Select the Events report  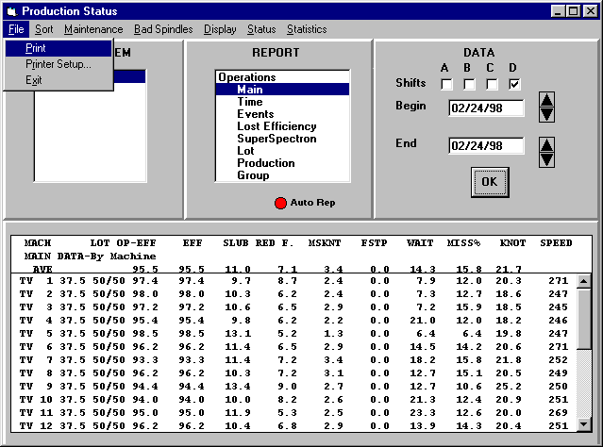[x=283, y=114]
